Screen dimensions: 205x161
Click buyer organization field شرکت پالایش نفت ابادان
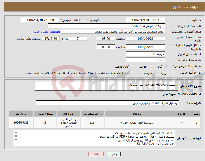[x=106, y=26]
